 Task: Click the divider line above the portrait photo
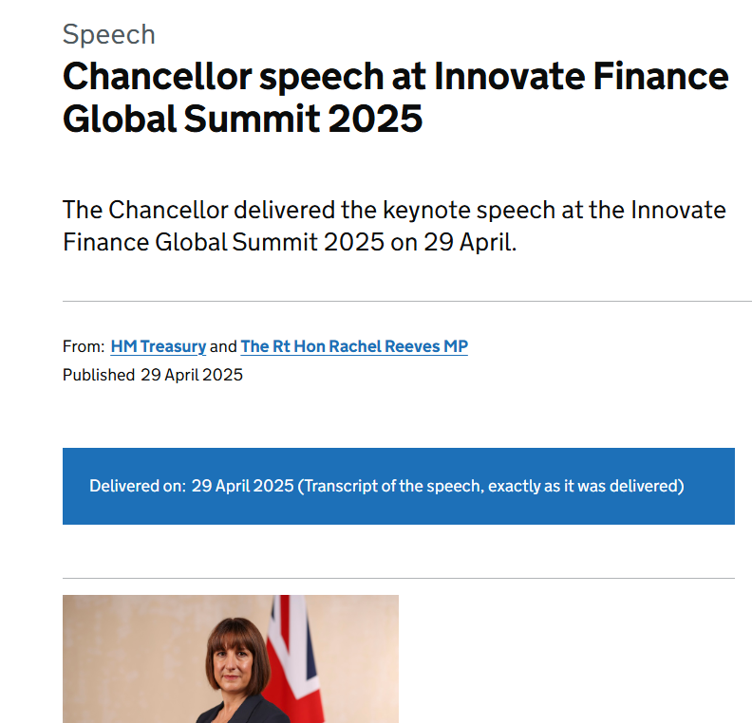(399, 578)
